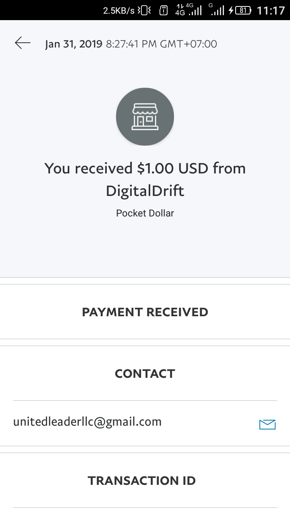The width and height of the screenshot is (290, 515).
Task: Tap the 4G signal strength bars
Action: tap(195, 11)
